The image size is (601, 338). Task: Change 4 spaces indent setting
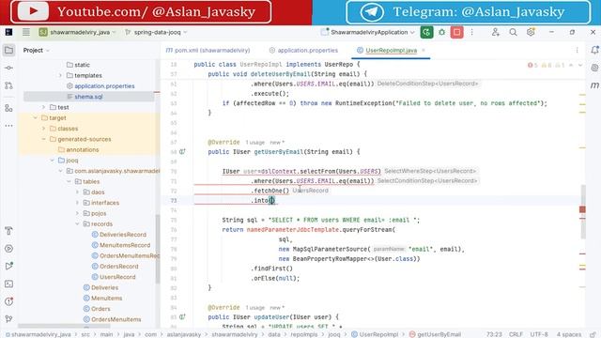click(x=569, y=334)
